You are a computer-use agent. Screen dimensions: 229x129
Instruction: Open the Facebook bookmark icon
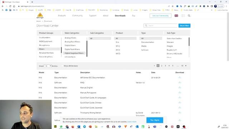tap(6, 10)
